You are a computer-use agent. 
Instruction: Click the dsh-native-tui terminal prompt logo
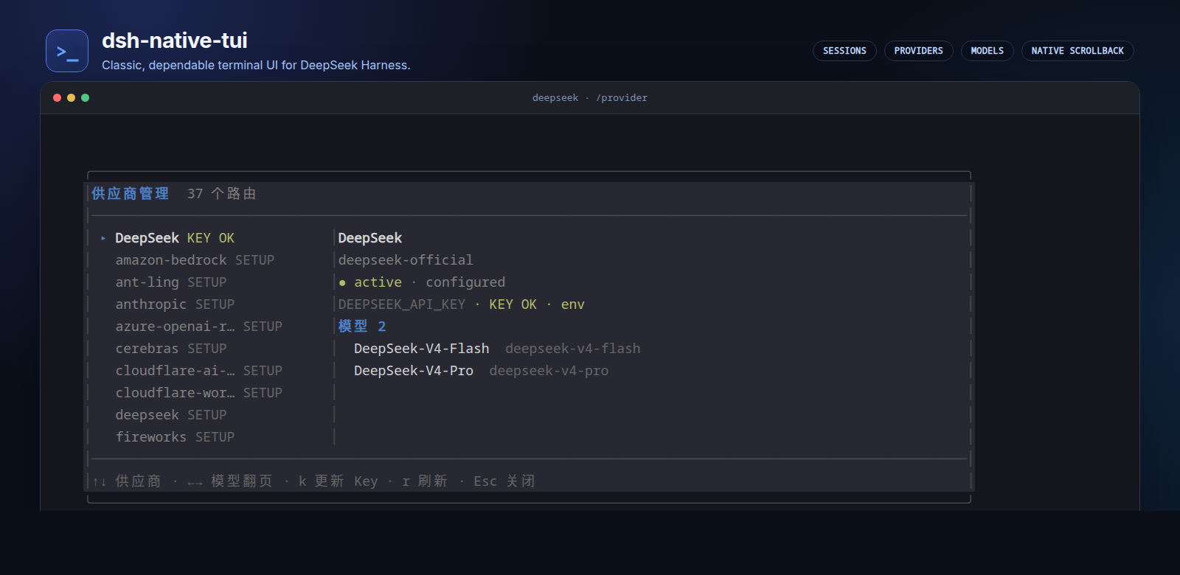coord(67,51)
